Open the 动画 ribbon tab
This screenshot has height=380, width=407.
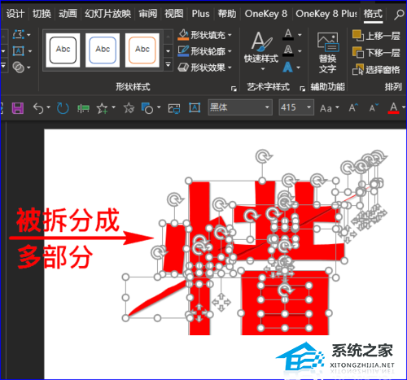(68, 14)
